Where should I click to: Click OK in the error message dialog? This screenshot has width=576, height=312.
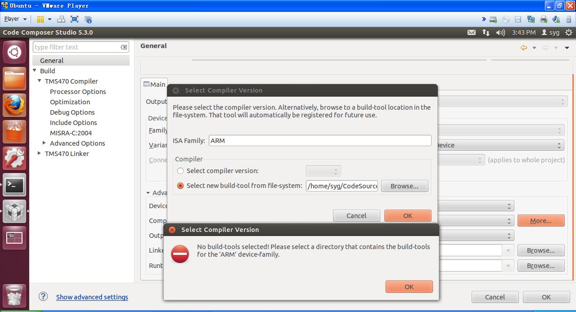click(x=409, y=287)
